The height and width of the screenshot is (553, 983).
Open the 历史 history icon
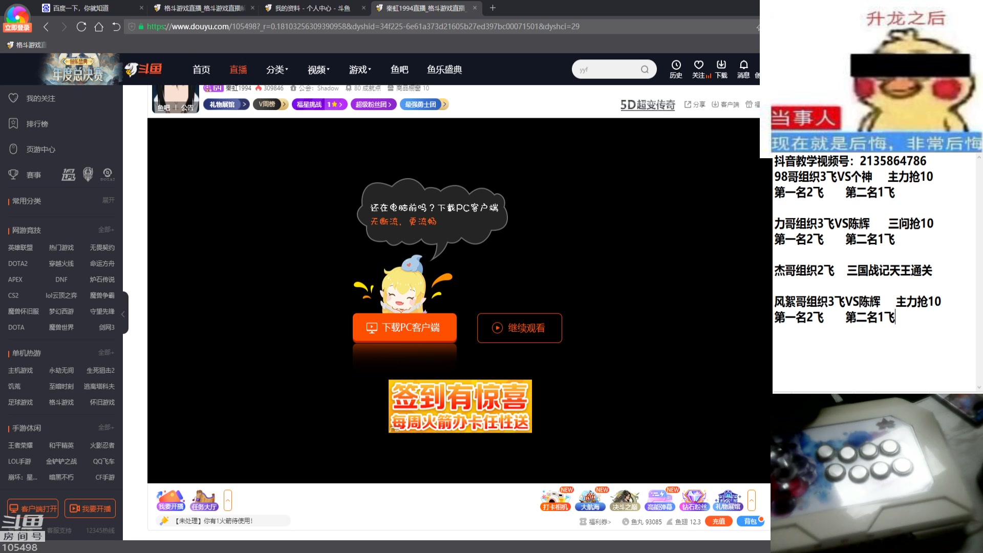pyautogui.click(x=676, y=69)
